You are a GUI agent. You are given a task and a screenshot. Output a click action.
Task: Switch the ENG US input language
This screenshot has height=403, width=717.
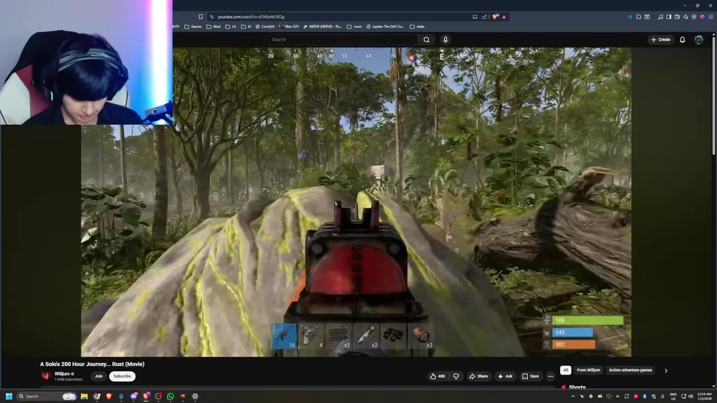click(673, 396)
